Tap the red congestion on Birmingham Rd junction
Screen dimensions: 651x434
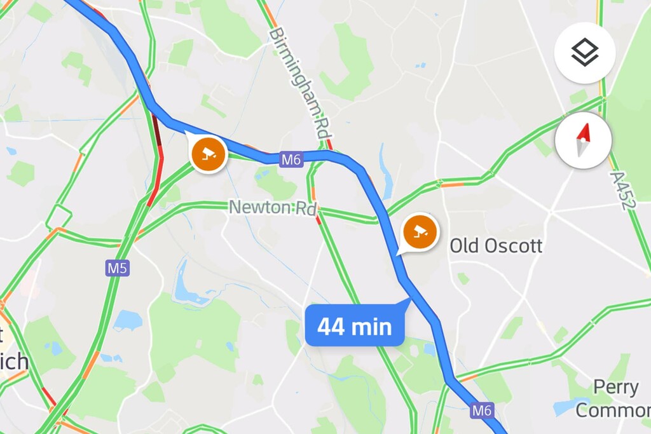(329, 144)
